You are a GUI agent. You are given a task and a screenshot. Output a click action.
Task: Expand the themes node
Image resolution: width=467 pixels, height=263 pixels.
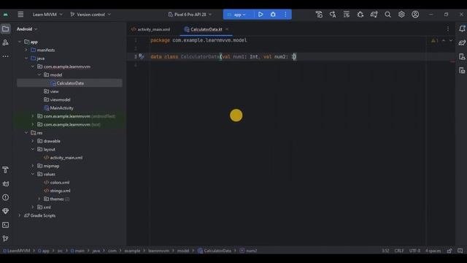(x=39, y=199)
